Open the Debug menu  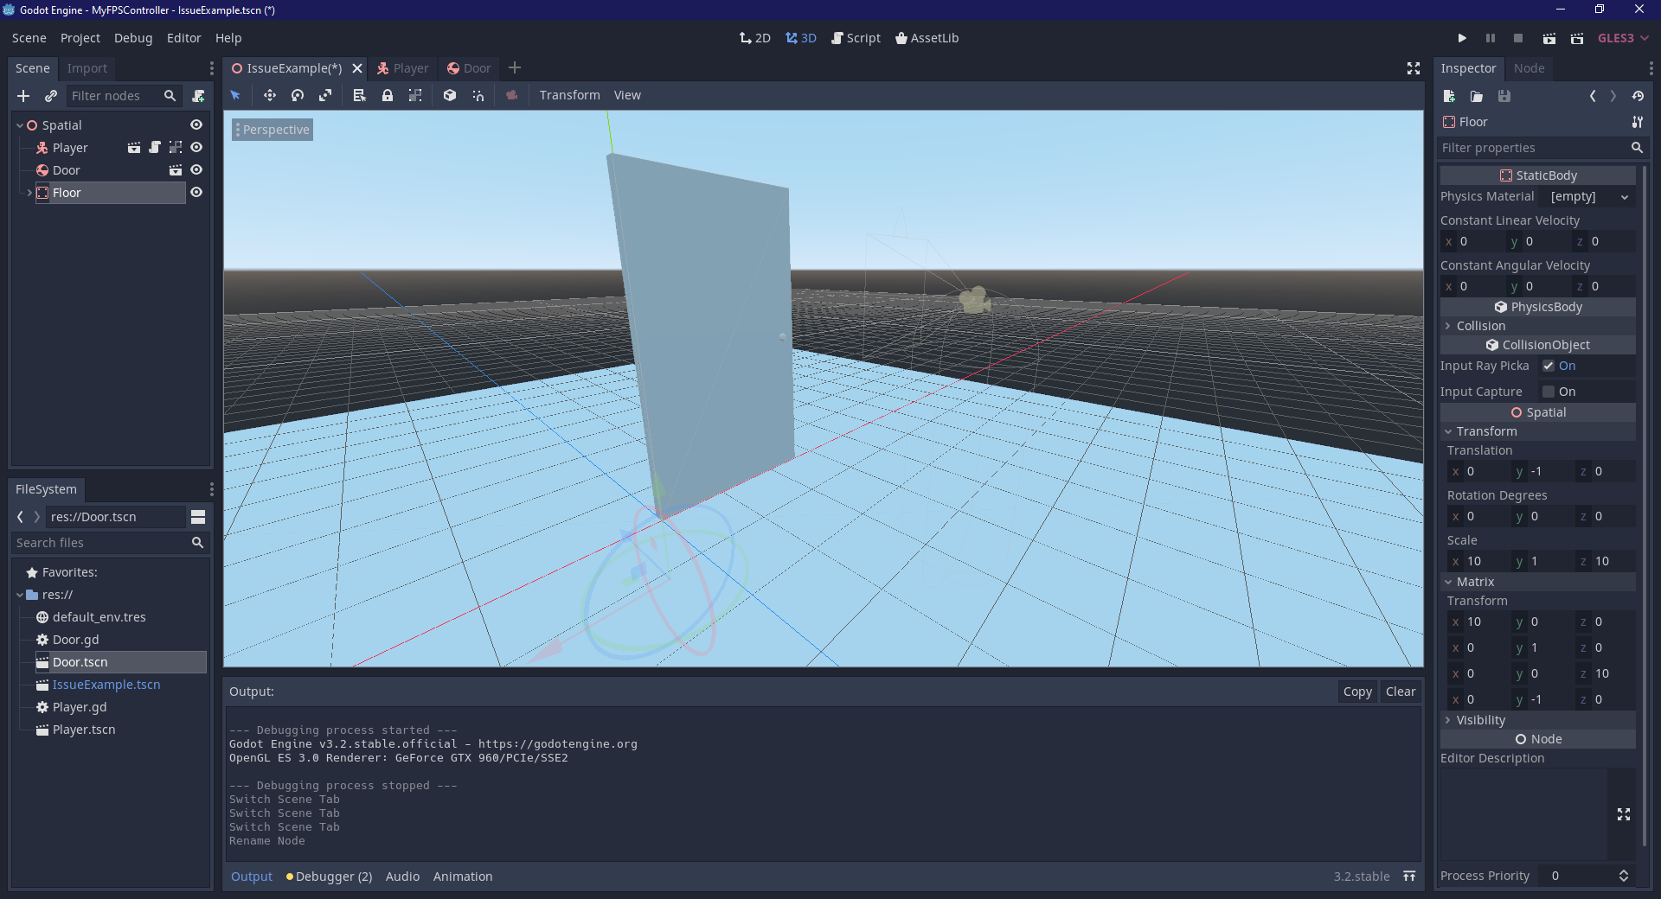133,38
